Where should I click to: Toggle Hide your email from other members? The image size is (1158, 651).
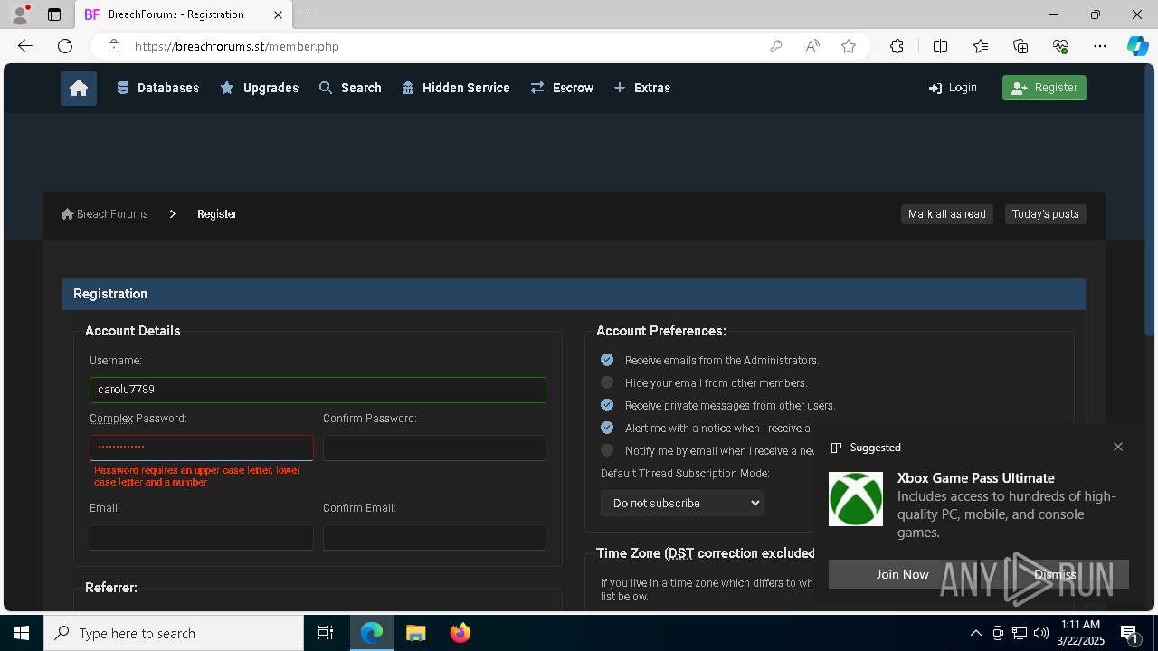pos(607,382)
